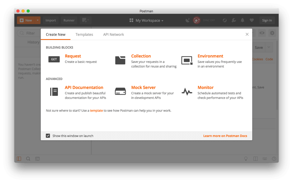
Task: Close the Create New dialog
Action: tap(247, 34)
